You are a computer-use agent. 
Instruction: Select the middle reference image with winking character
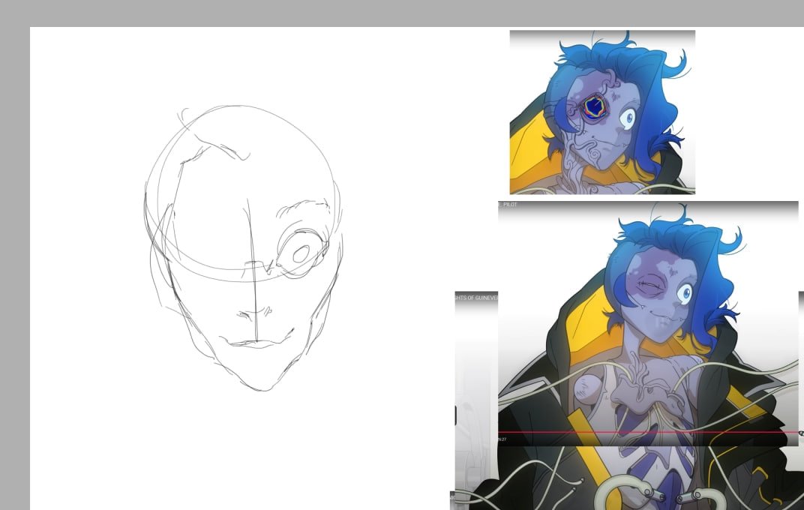[648, 323]
